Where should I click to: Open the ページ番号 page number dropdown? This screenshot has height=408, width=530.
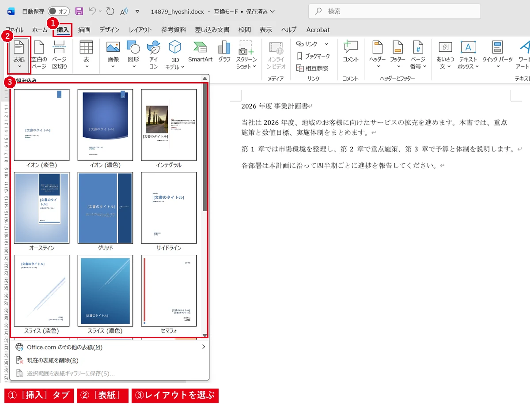coord(418,55)
